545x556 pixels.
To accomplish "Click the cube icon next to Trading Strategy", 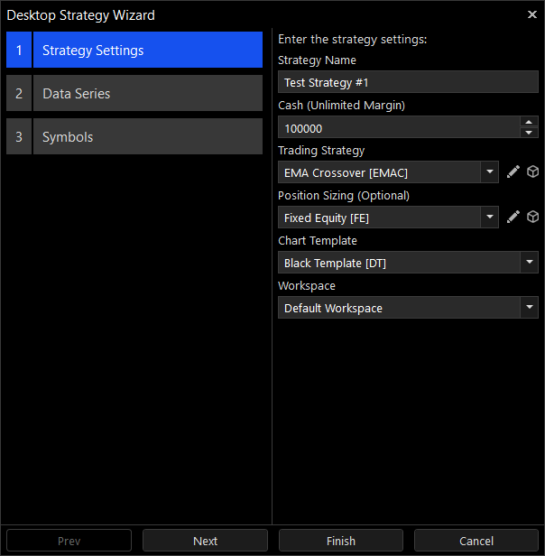I will (532, 172).
